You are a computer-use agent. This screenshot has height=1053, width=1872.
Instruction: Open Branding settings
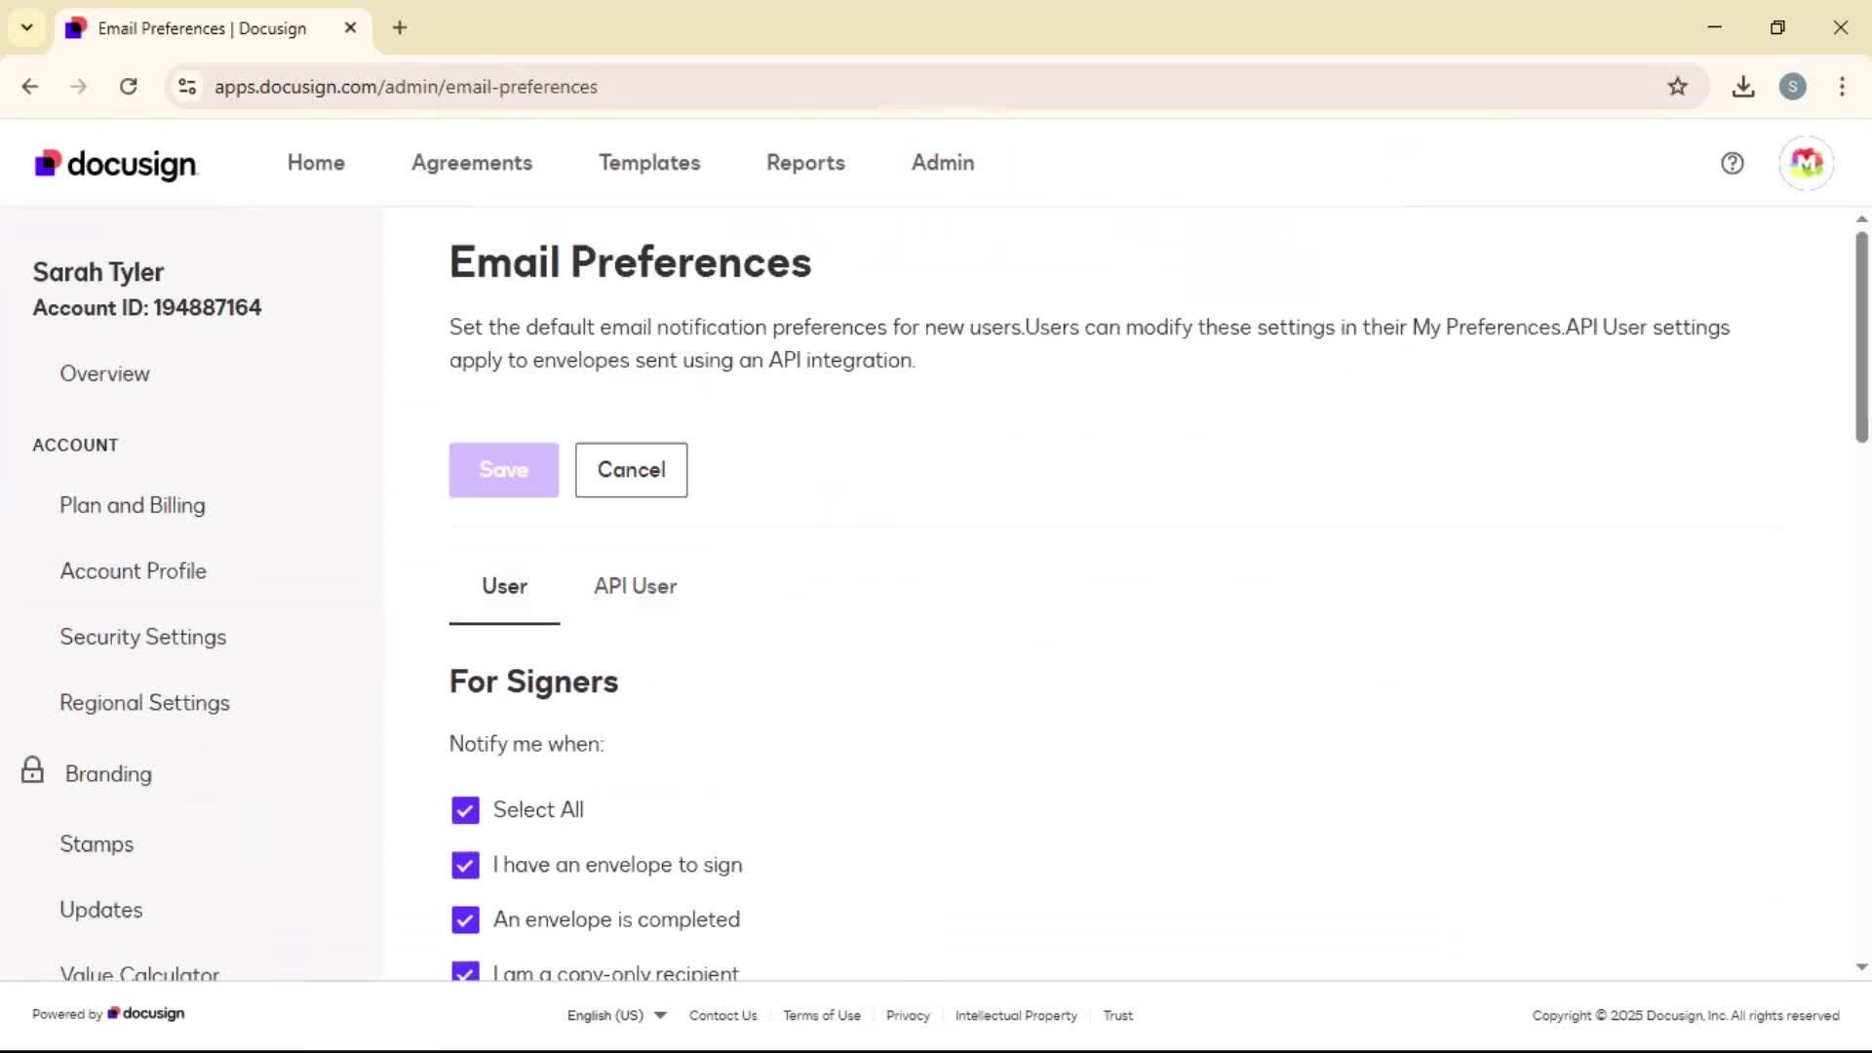point(108,774)
